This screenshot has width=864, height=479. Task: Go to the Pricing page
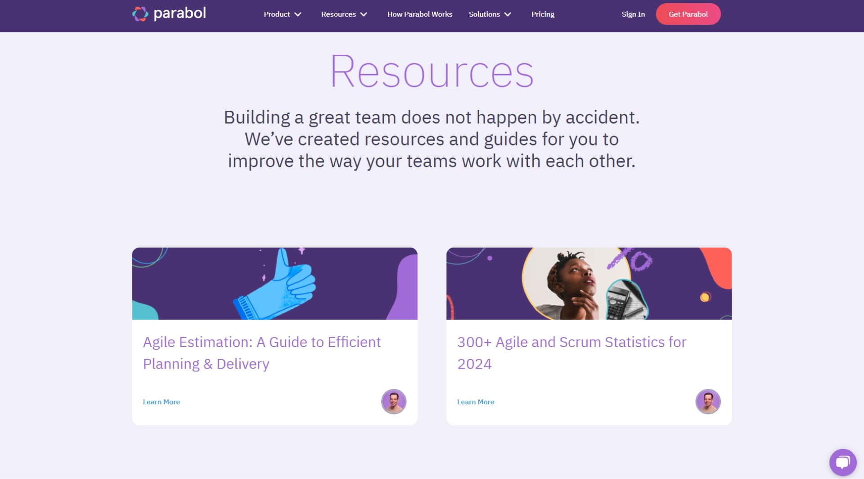[x=543, y=14]
